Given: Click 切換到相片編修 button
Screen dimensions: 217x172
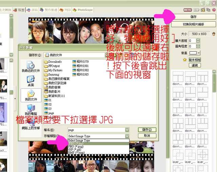Looking at the screenshot, I should [x=194, y=24].
